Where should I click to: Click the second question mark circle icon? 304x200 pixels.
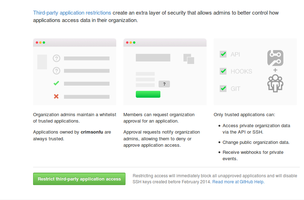57,71
